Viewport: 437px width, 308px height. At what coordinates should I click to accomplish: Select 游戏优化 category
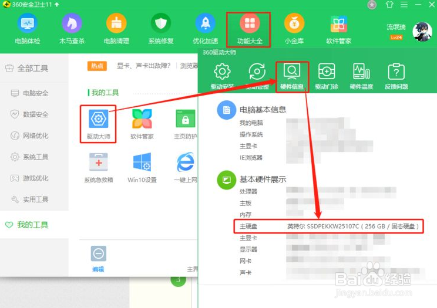[x=29, y=178]
